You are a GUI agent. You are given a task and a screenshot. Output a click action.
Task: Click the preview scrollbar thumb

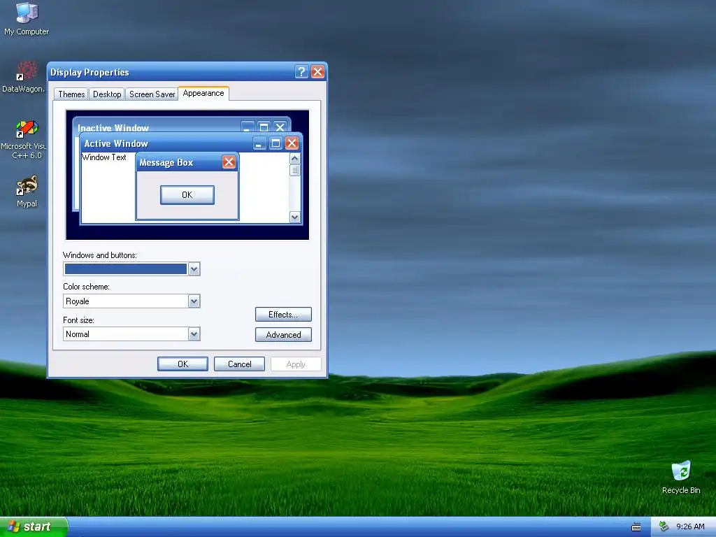point(295,170)
